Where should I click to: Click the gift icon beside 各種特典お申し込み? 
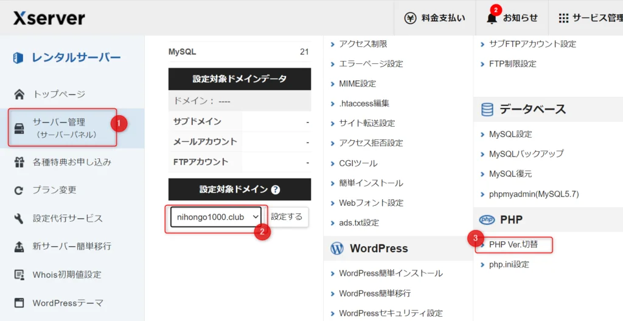pos(19,162)
